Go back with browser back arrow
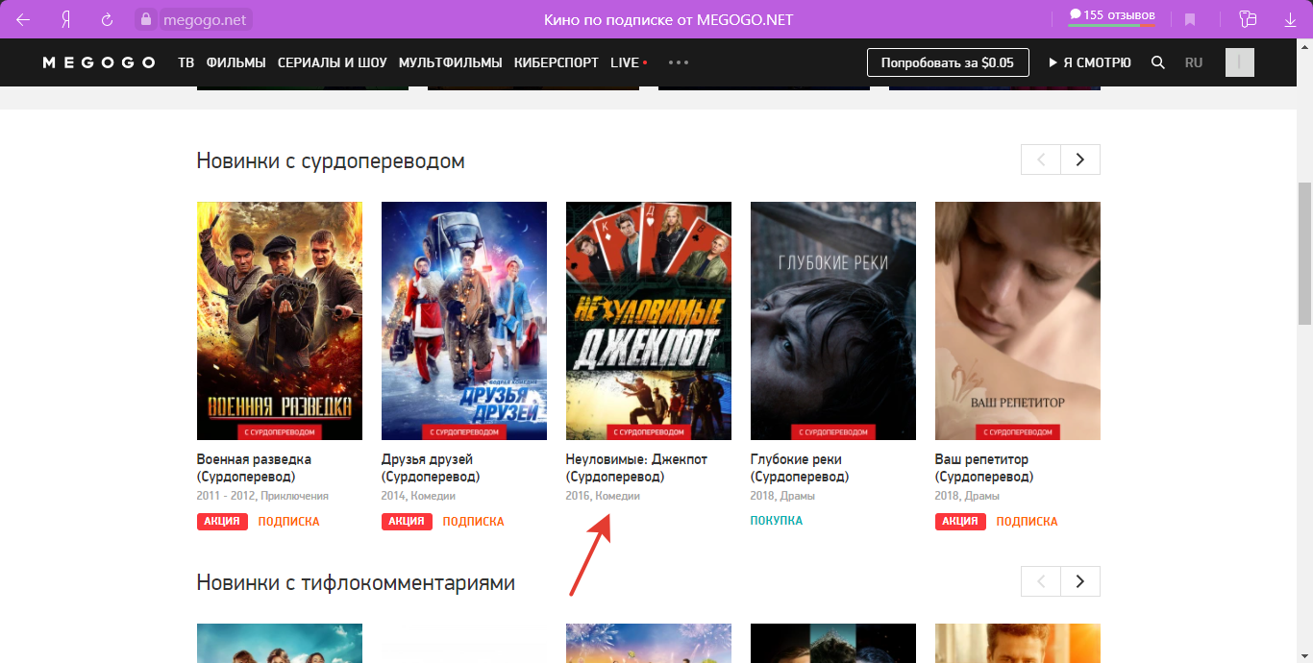 point(23,19)
